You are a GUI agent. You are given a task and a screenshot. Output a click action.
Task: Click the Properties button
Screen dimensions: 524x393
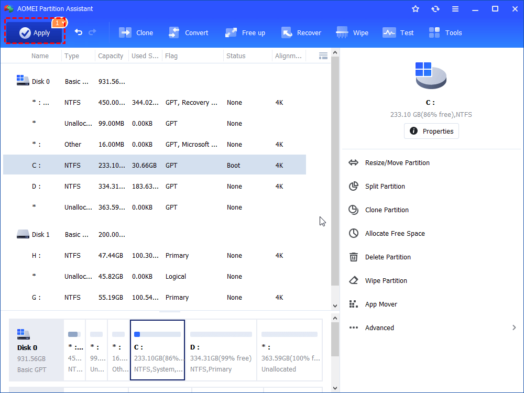pos(431,131)
